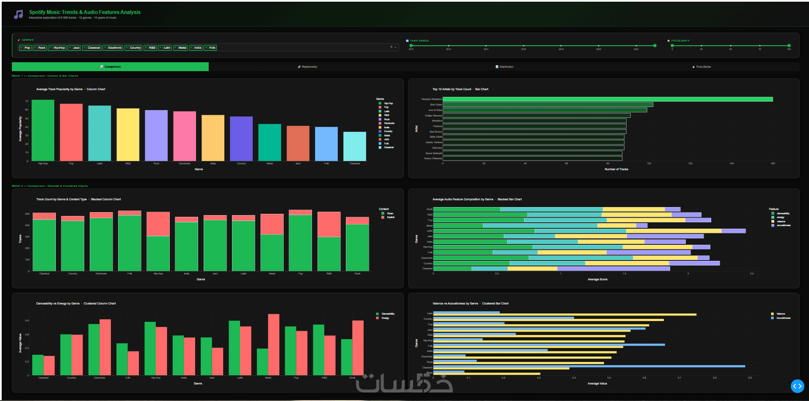809x401 pixels.
Task: Toggle Classical in the Genre legend
Action: coord(386,147)
